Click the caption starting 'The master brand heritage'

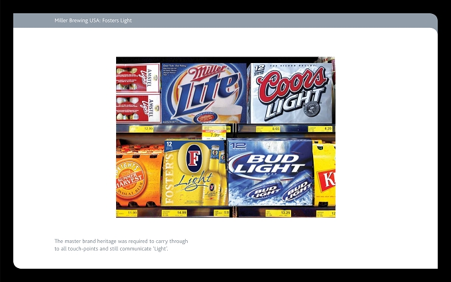pyautogui.click(x=121, y=245)
